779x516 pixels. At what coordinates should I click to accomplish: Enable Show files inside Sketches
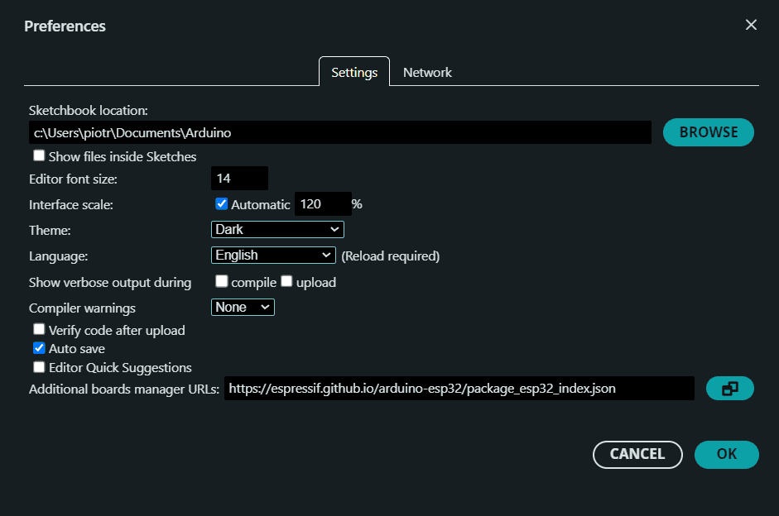(x=39, y=156)
